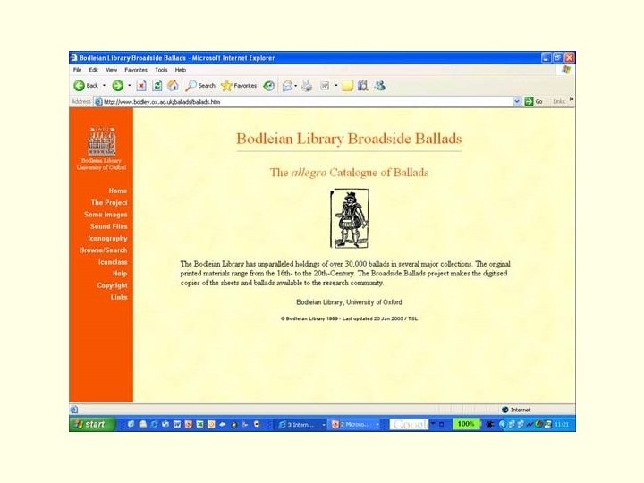Click the green Forward arrow button

pyautogui.click(x=118, y=86)
